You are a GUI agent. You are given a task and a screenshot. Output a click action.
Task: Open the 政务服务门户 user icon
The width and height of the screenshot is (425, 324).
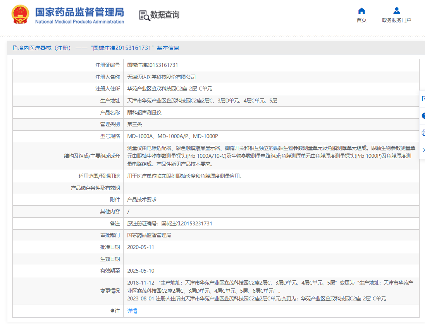pos(397,11)
